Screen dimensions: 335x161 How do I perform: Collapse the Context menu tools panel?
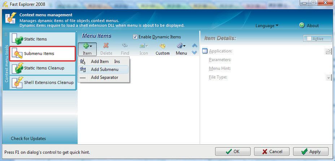point(6,34)
